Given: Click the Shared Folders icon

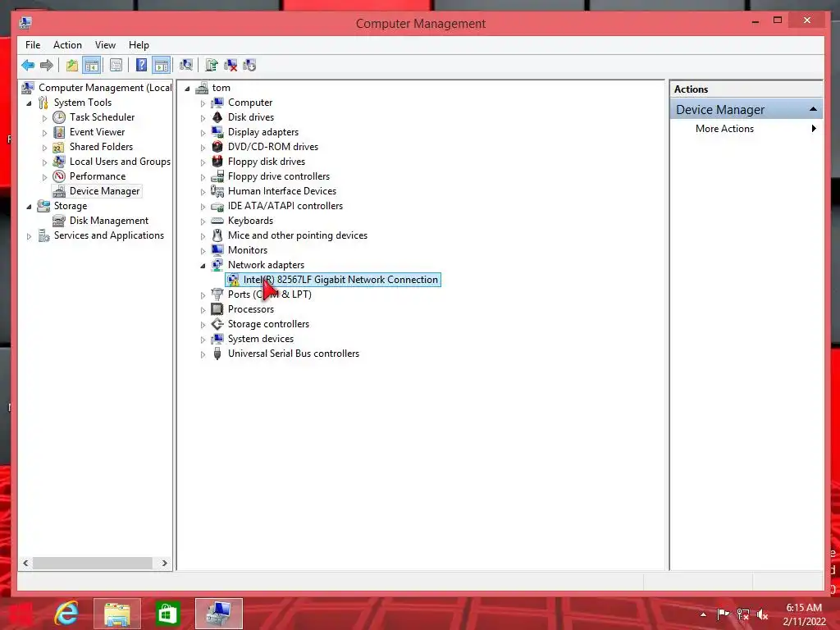Looking at the screenshot, I should pyautogui.click(x=59, y=147).
